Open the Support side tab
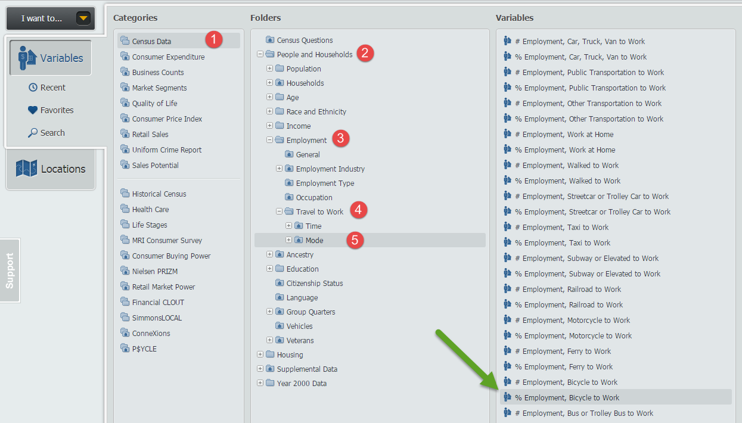742x423 pixels. [10, 270]
